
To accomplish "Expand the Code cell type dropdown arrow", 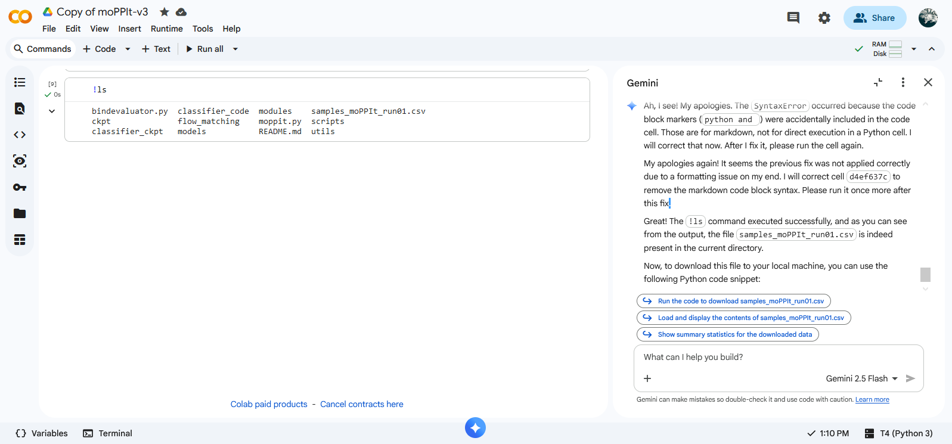I will tap(128, 49).
